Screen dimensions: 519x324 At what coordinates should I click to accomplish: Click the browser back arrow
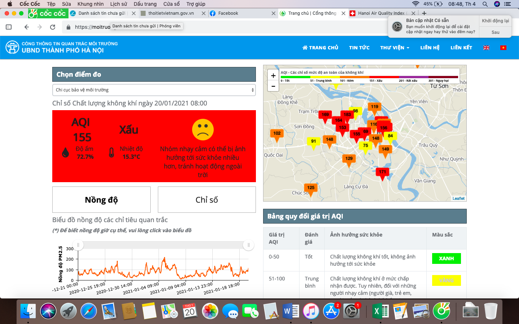[27, 27]
